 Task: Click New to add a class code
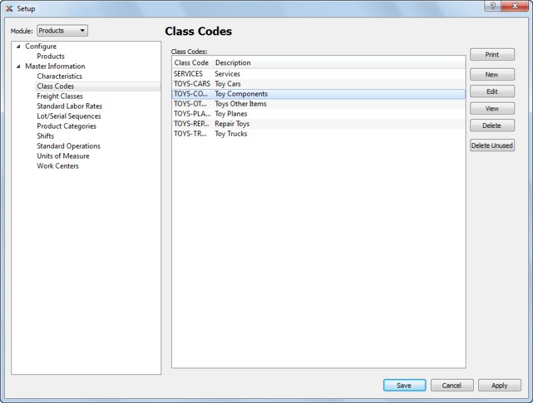coord(492,74)
